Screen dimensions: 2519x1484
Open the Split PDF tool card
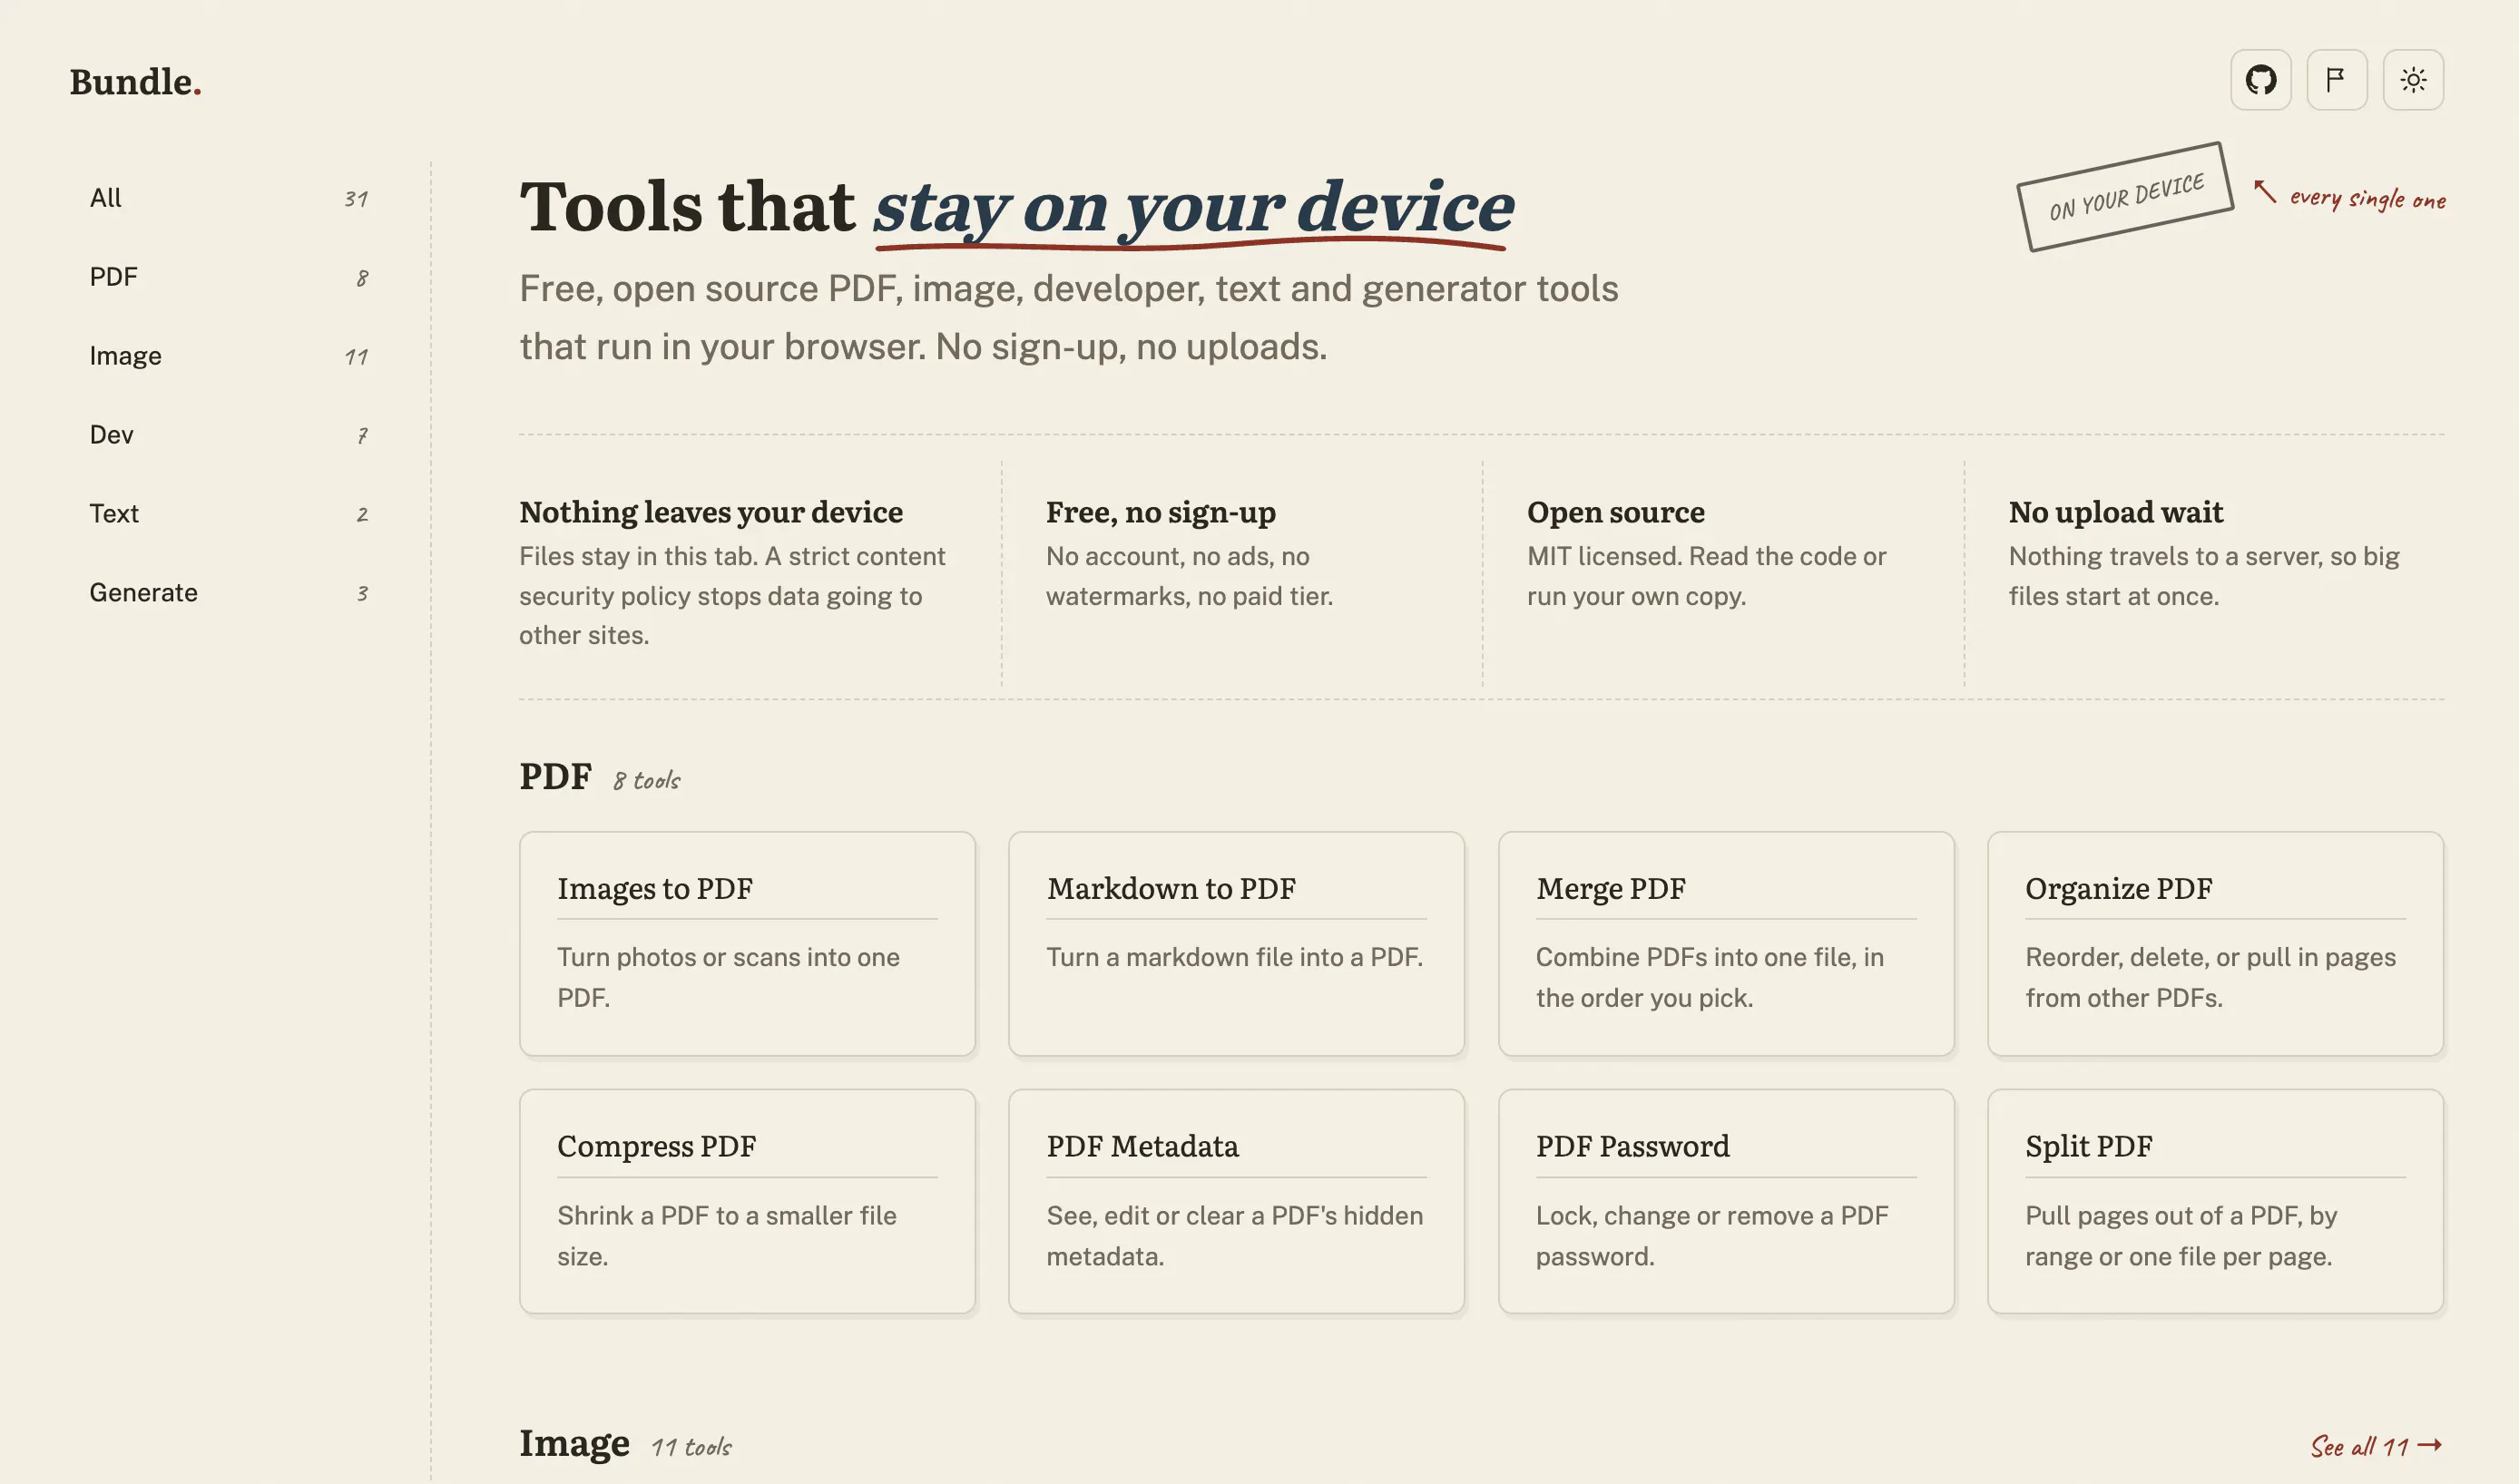click(x=2215, y=1201)
